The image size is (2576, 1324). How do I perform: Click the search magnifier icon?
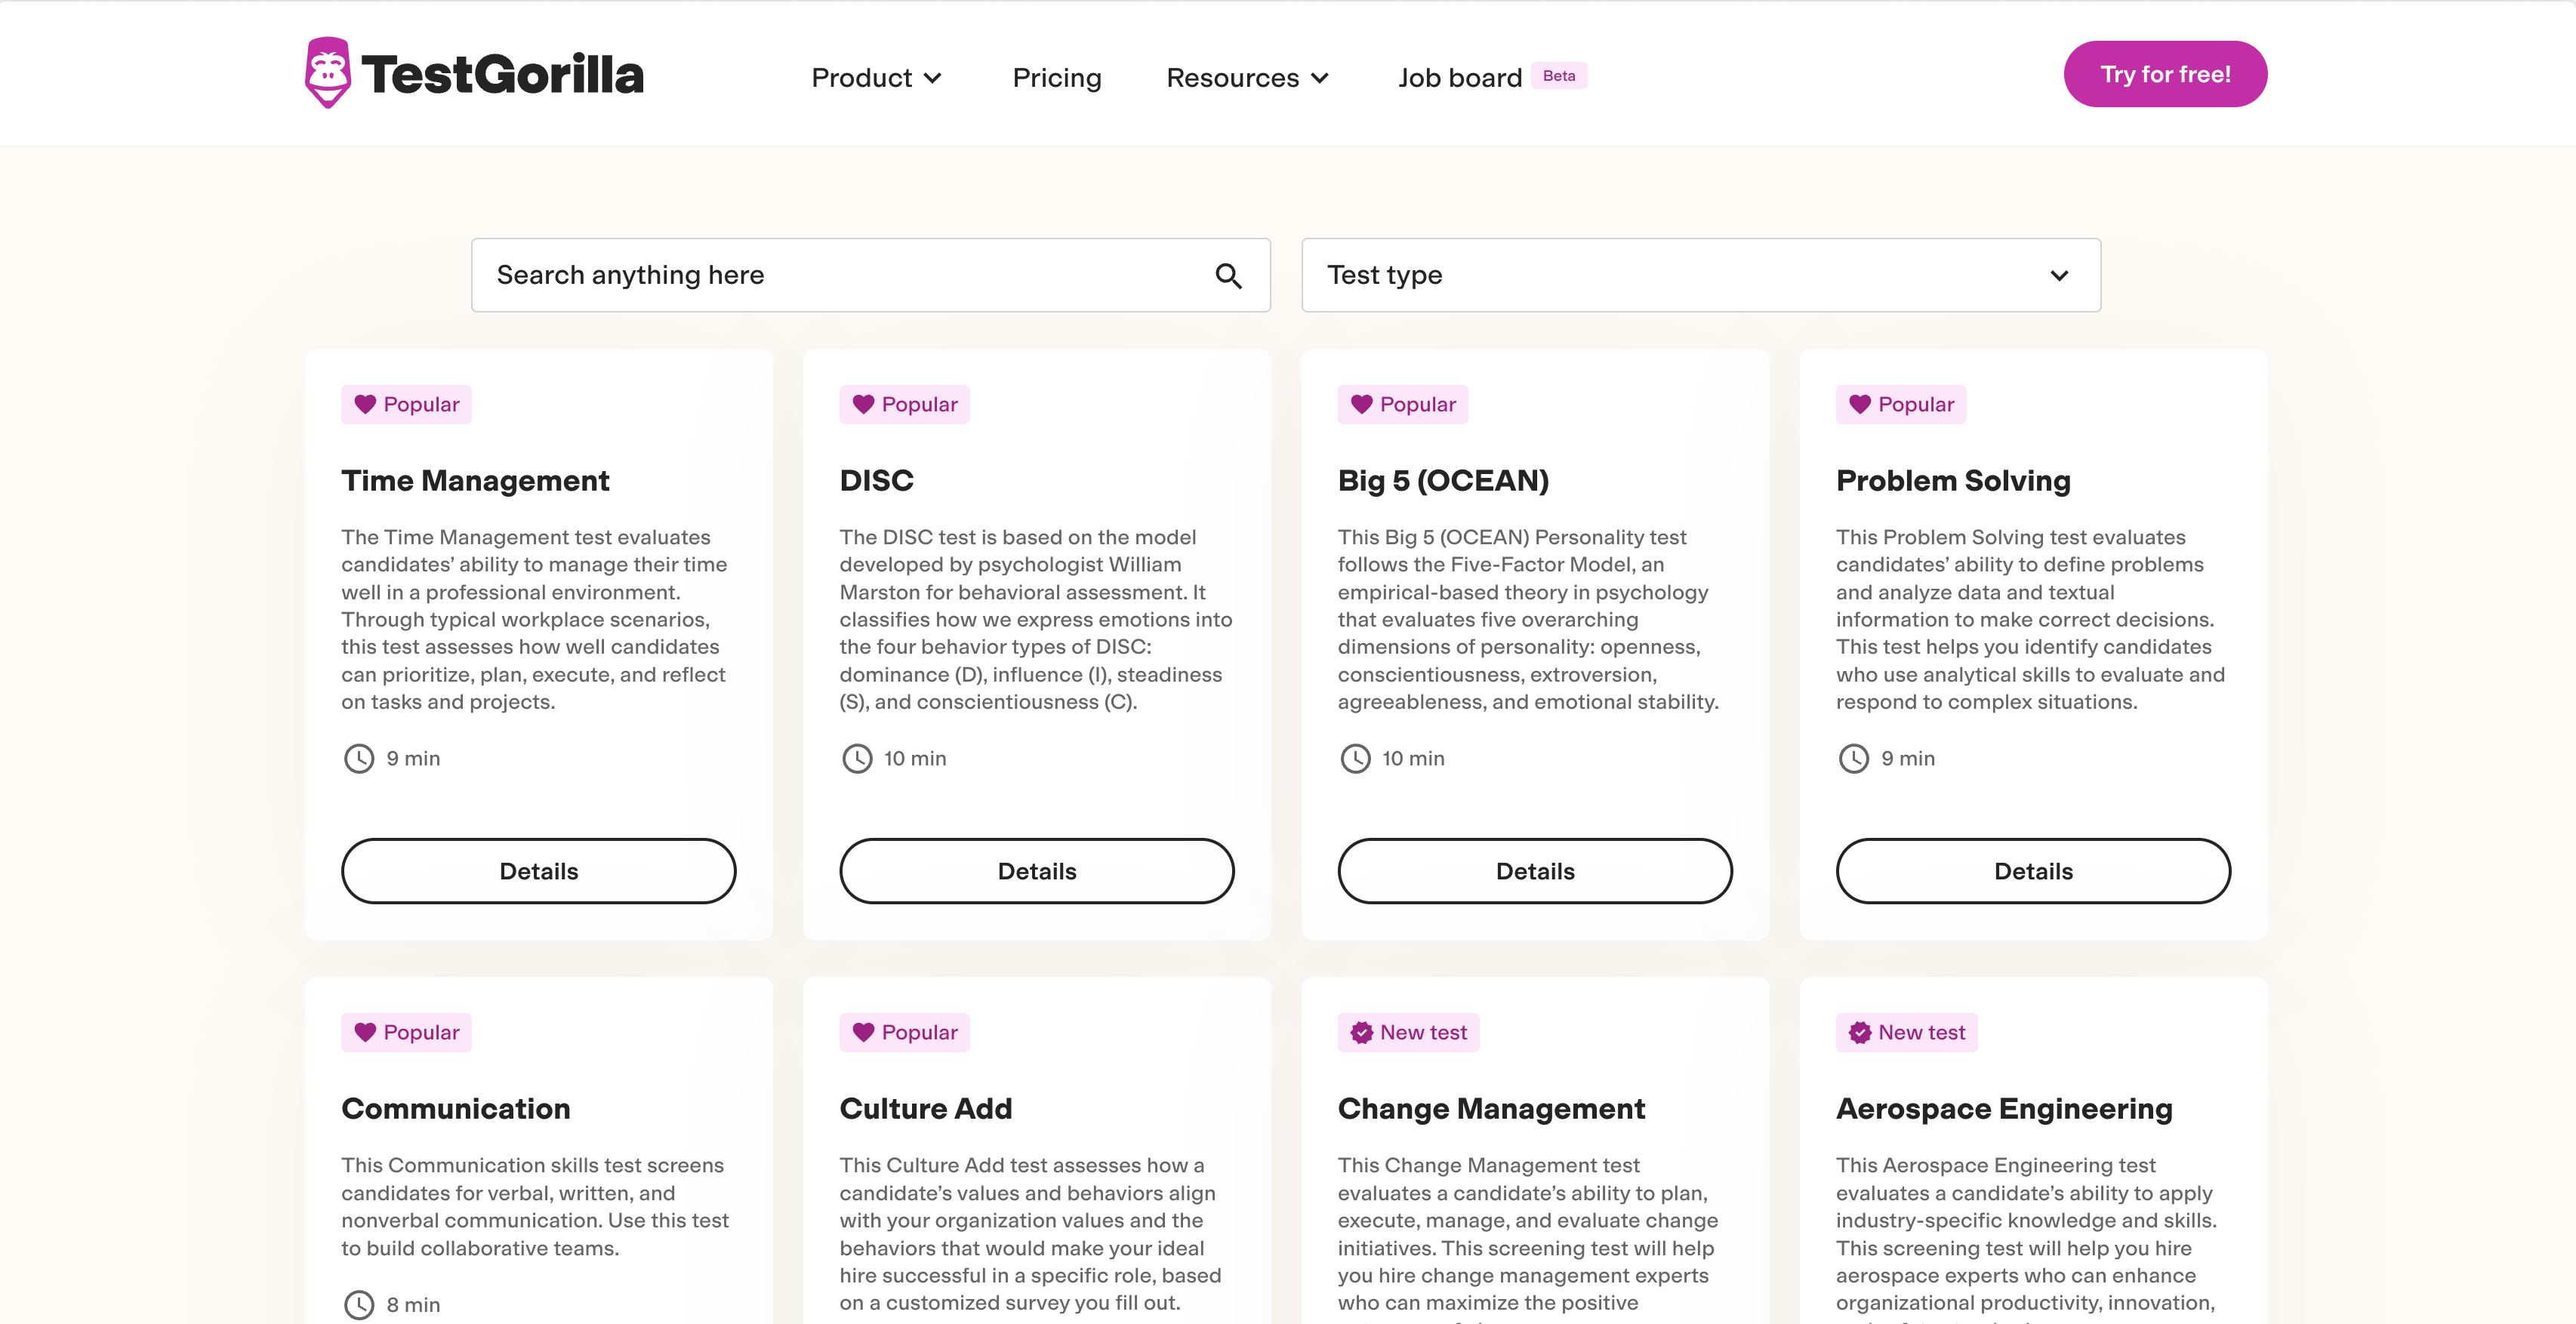pos(1228,276)
